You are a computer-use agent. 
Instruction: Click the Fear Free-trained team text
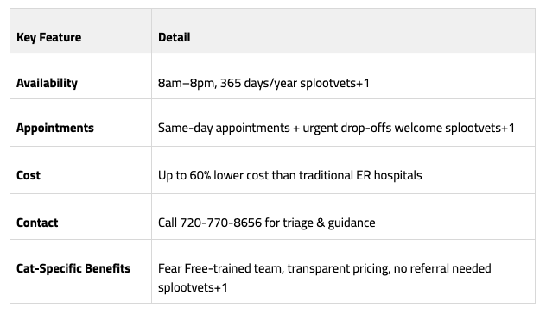click(221, 268)
